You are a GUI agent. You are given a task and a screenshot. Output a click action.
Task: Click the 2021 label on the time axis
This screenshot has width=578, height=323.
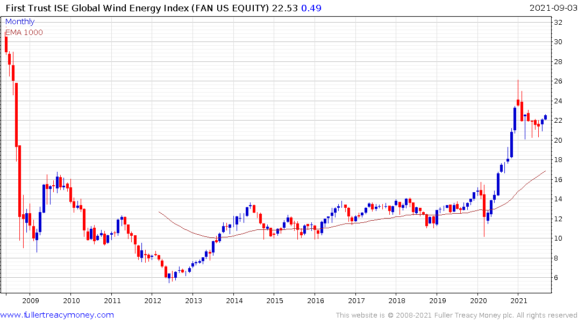[519, 300]
